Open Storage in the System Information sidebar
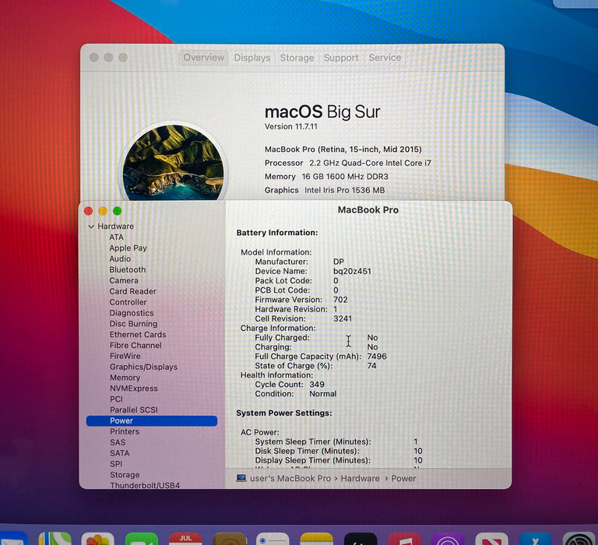 [125, 475]
